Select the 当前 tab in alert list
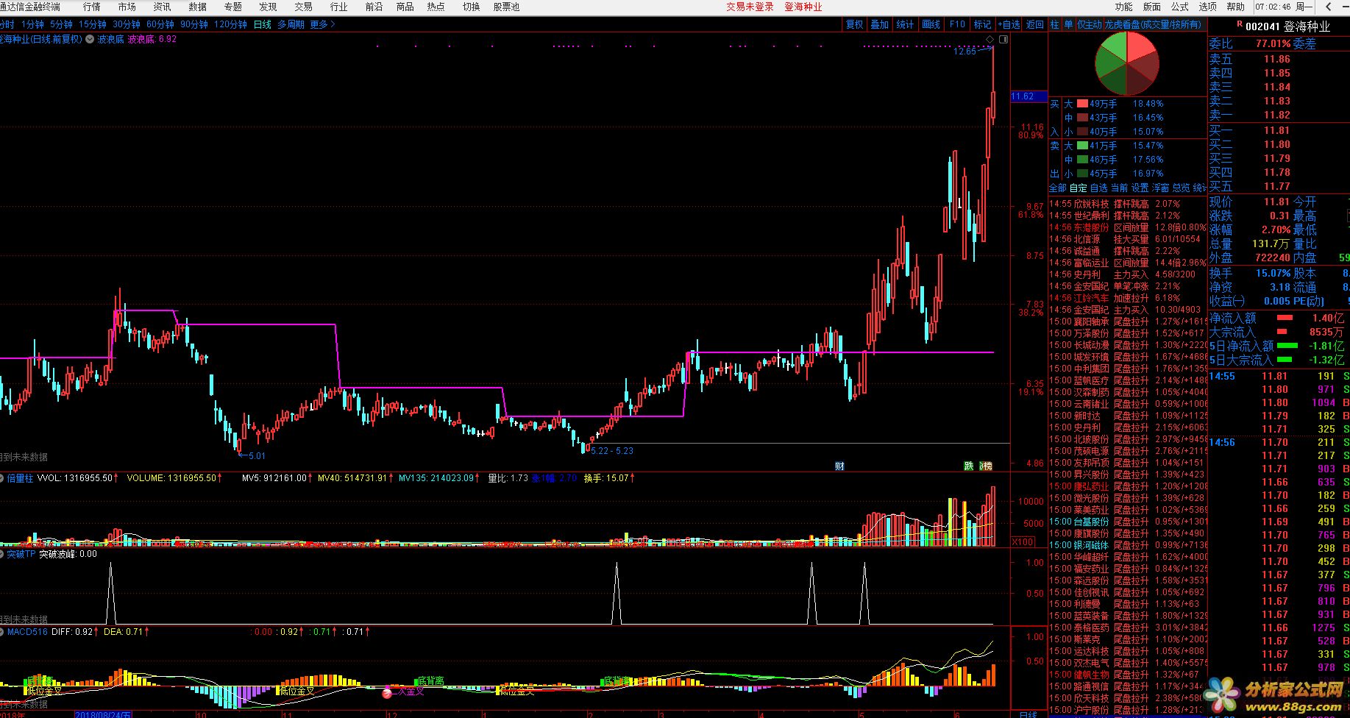The width and height of the screenshot is (1350, 718). tap(1119, 188)
